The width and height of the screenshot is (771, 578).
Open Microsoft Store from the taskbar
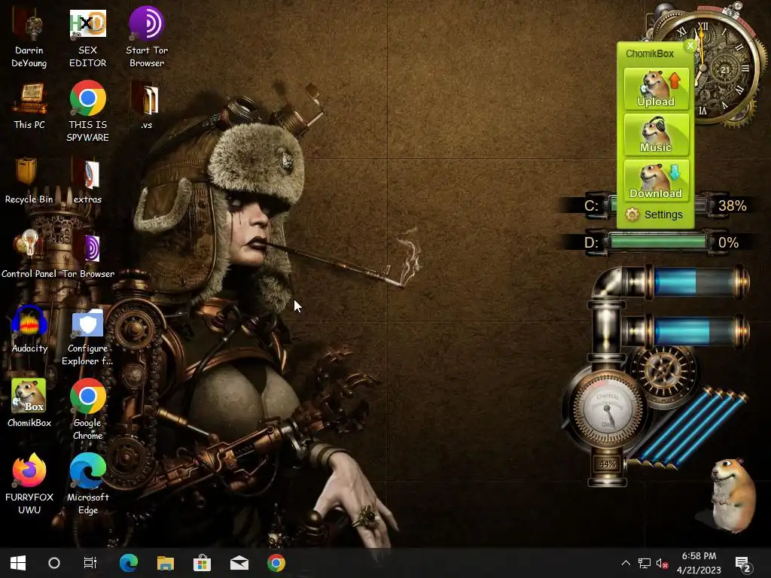click(202, 563)
